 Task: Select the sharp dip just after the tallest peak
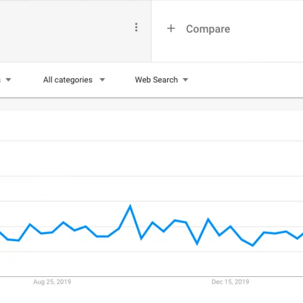pyautogui.click(x=141, y=239)
